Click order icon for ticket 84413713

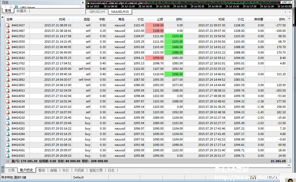(x=8, y=69)
